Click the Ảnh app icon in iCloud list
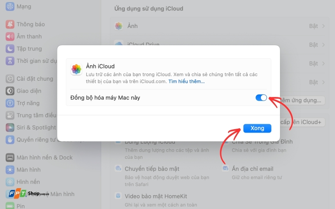This screenshot has width=335, height=209. pos(119,26)
